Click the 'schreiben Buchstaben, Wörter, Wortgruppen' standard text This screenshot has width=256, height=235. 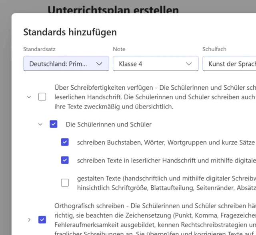click(166, 142)
